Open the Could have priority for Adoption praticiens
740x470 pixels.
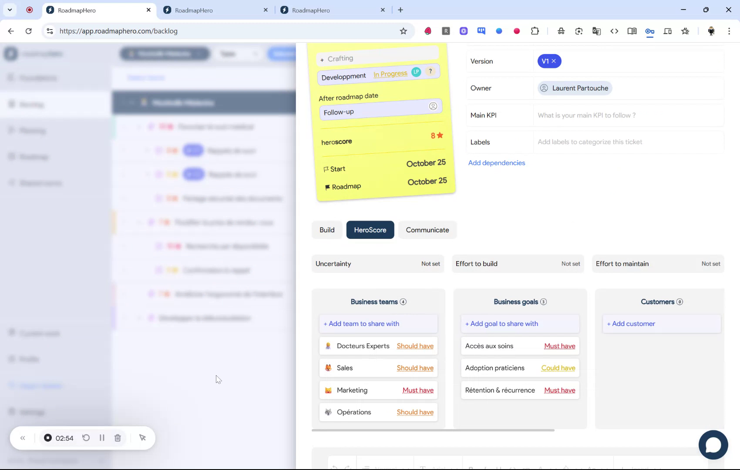click(x=558, y=368)
